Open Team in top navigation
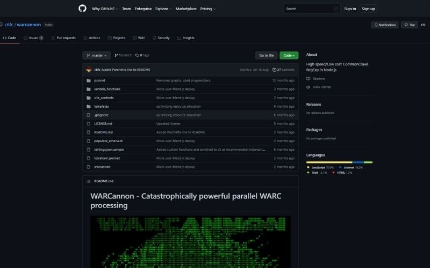Image resolution: width=430 pixels, height=268 pixels. 126,9
